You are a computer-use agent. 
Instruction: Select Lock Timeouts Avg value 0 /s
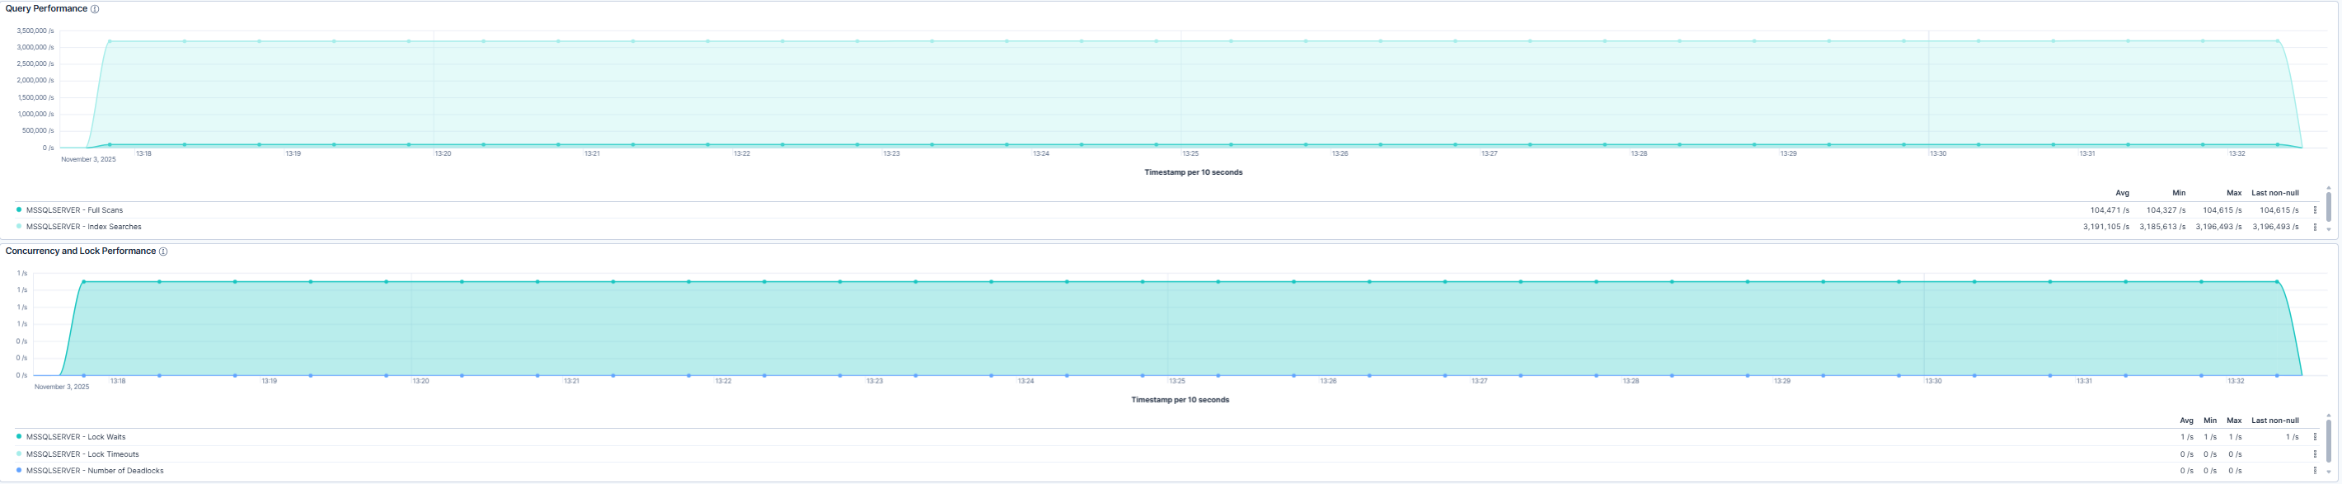click(x=2188, y=454)
